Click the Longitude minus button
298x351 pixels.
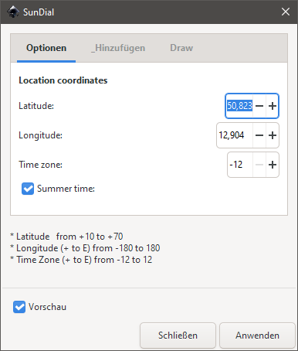[x=259, y=135]
